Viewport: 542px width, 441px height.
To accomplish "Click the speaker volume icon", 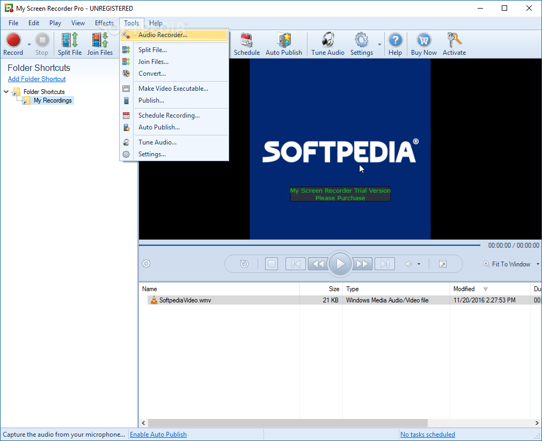I will coord(408,264).
